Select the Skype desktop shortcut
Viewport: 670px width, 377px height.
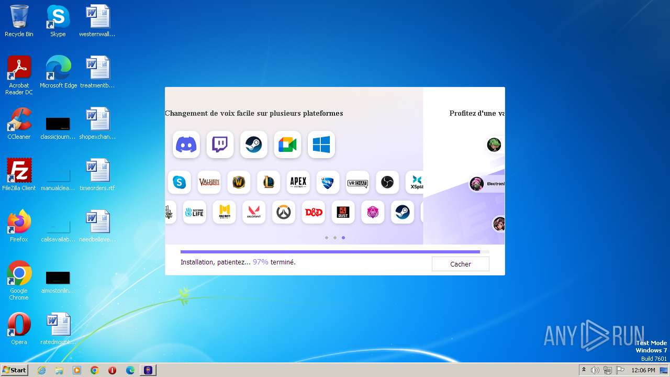tap(58, 21)
